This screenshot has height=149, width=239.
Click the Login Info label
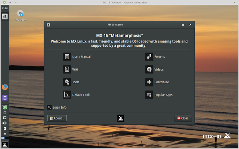click(x=60, y=108)
